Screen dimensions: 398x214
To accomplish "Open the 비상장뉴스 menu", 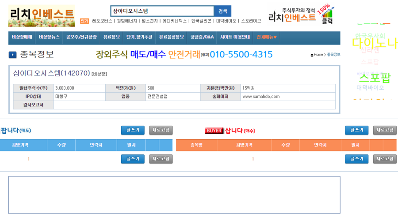I will pyautogui.click(x=49, y=37).
